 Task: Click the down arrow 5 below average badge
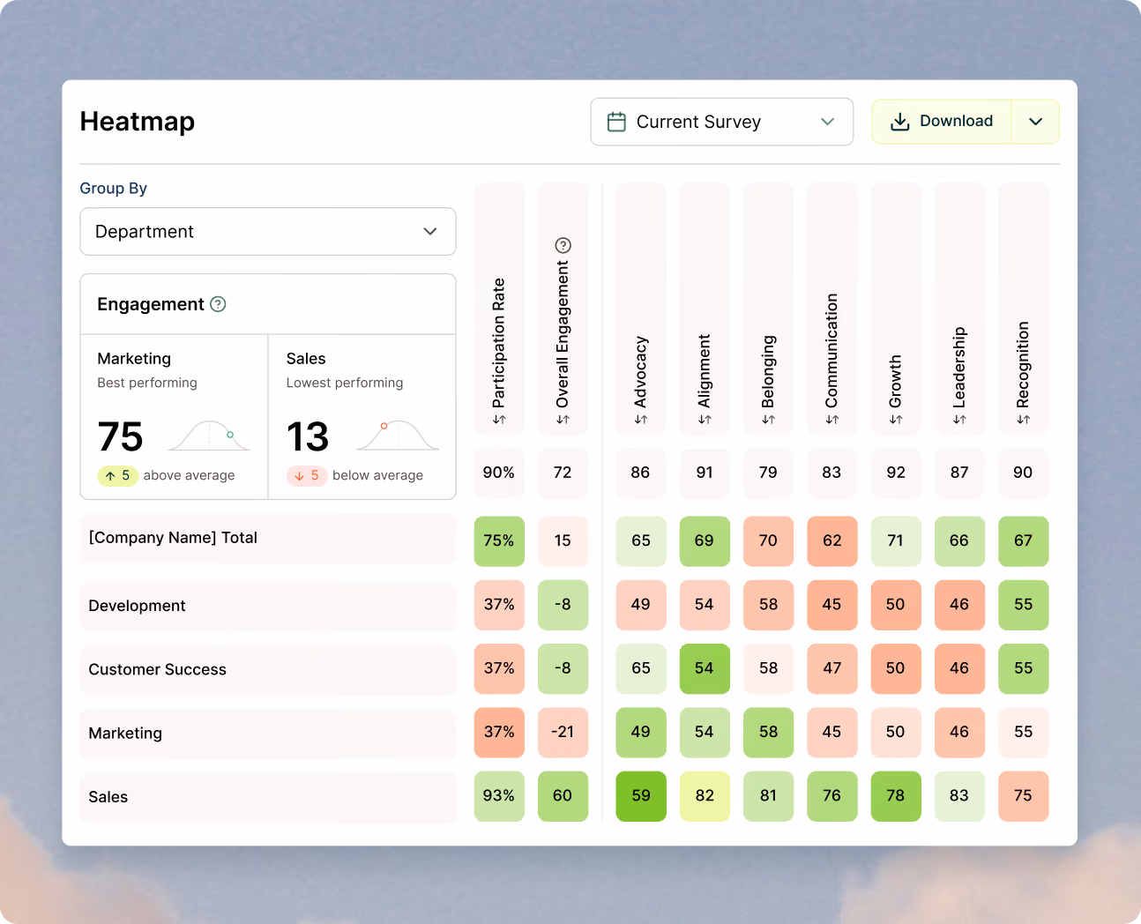307,475
